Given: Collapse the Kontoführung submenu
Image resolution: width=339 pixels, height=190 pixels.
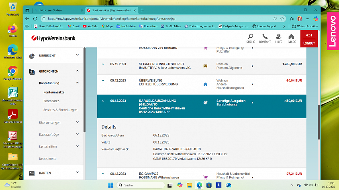Looking at the screenshot, I should (x=78, y=83).
